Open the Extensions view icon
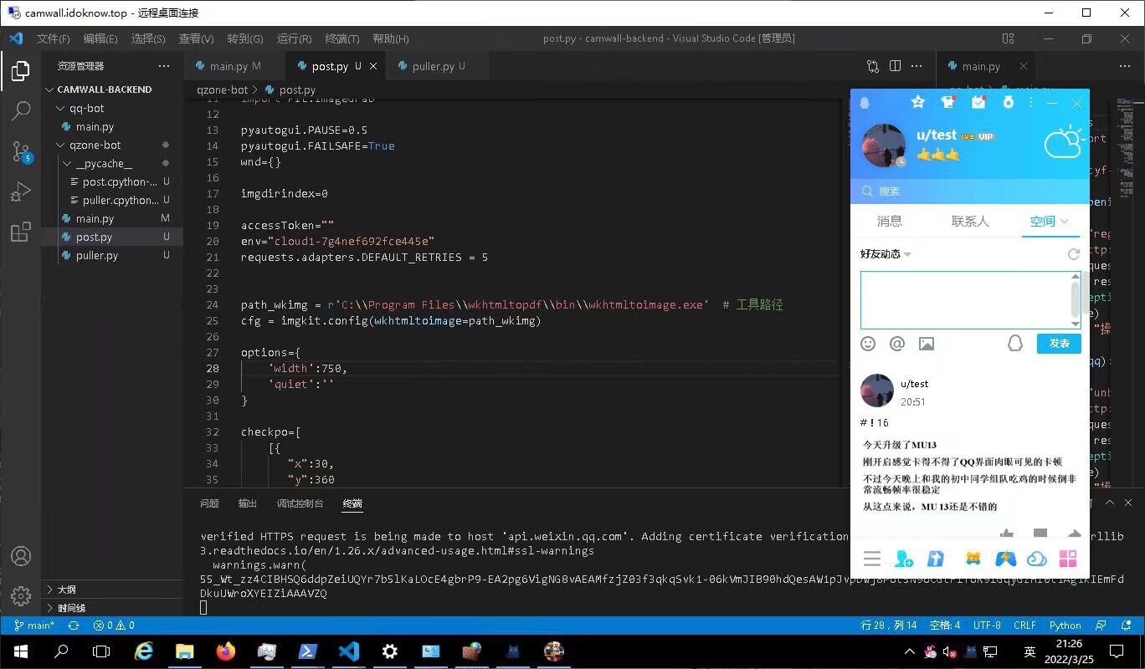Viewport: 1145px width, 669px height. (21, 232)
